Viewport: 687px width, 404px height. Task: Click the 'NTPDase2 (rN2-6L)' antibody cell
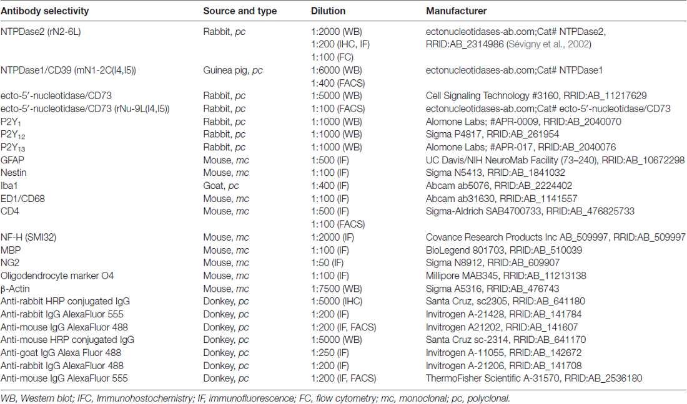(x=41, y=31)
